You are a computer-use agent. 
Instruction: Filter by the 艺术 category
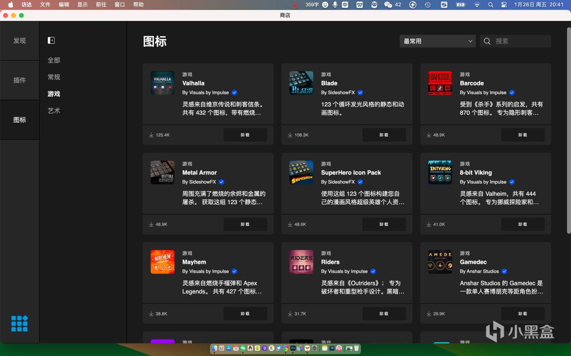54,110
